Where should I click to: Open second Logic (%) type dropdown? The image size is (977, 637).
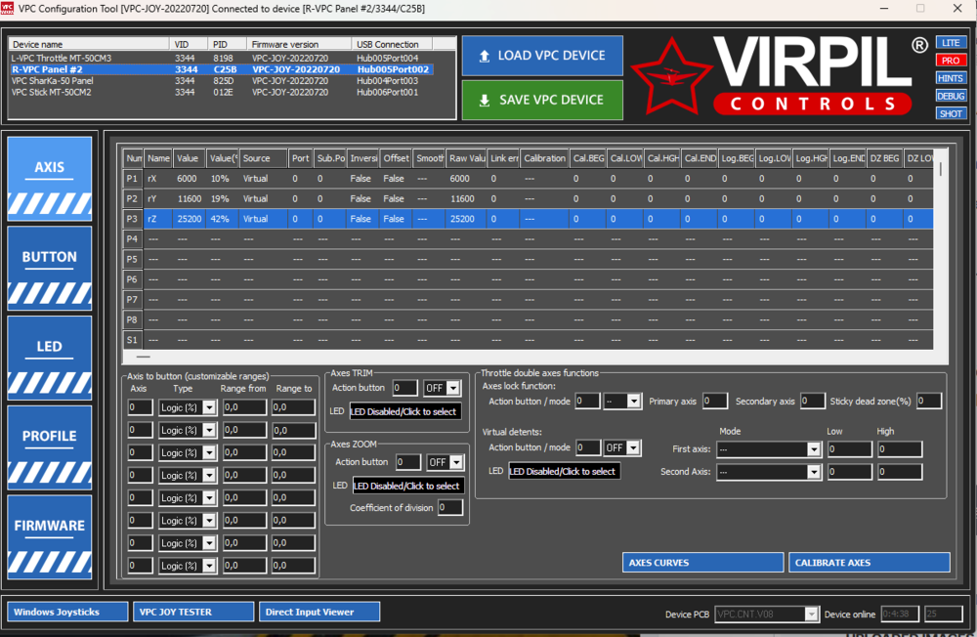[x=209, y=430]
